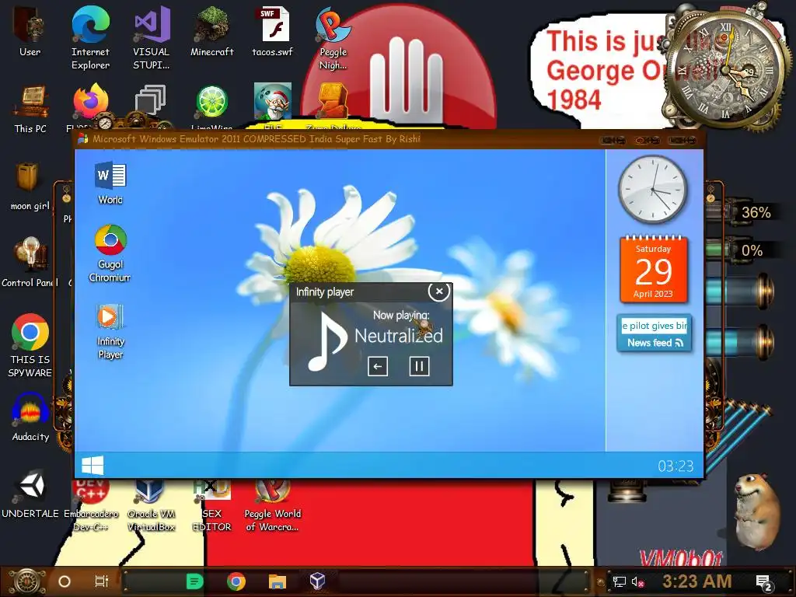Pause the Neutralized track in Infinity player
The height and width of the screenshot is (597, 796).
[419, 366]
